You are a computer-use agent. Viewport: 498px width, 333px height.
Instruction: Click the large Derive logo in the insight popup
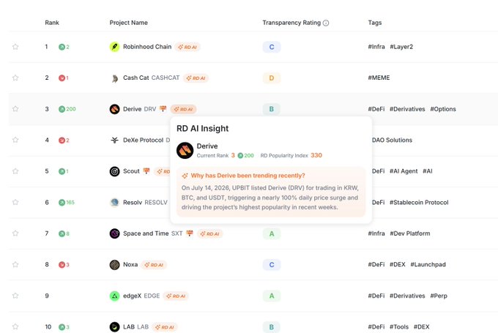(x=185, y=150)
